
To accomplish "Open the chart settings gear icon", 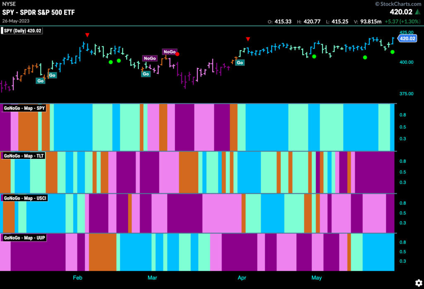I will click(x=419, y=283).
